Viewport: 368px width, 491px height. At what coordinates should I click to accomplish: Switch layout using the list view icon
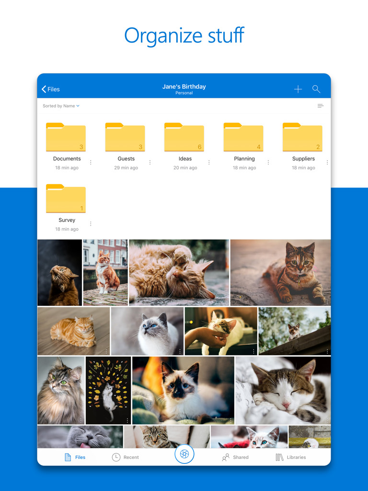point(321,106)
